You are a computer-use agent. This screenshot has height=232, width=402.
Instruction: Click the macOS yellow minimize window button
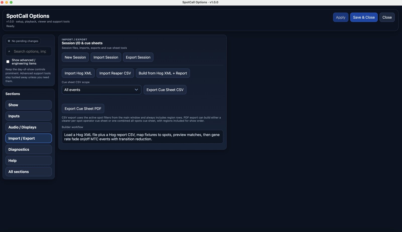coord(7,2)
